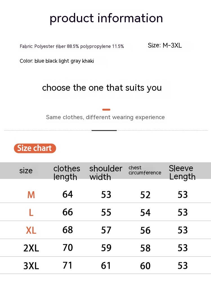Click the product information heading
211x284 pixels.
pyautogui.click(x=106, y=18)
